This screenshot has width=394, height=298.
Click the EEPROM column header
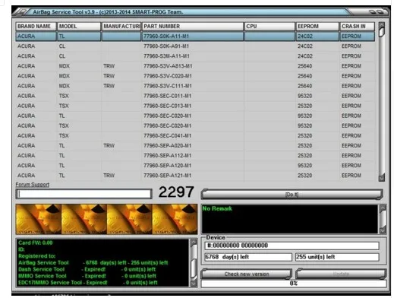point(317,27)
